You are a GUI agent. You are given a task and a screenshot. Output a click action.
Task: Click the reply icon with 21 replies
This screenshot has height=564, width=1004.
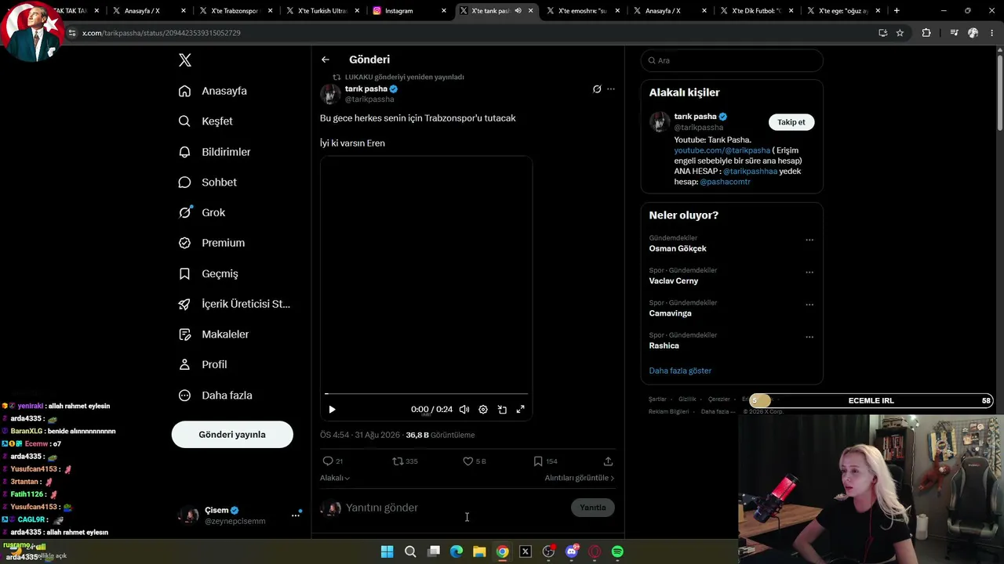click(x=328, y=461)
